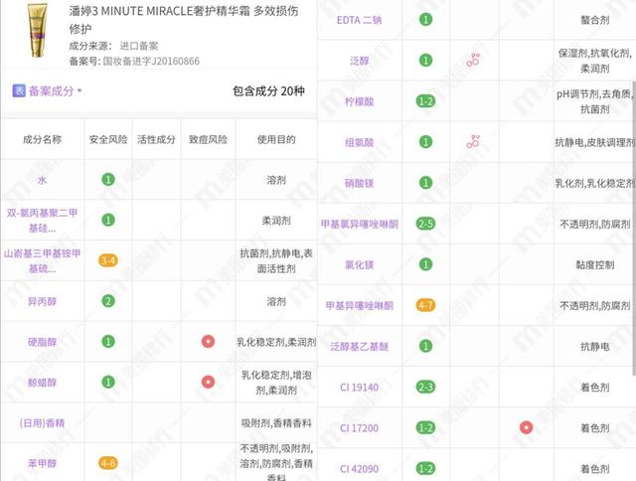Image resolution: width=636 pixels, height=481 pixels.
Task: Click the safety badge 1 for 泛醇基乙基醚
Action: (x=425, y=346)
